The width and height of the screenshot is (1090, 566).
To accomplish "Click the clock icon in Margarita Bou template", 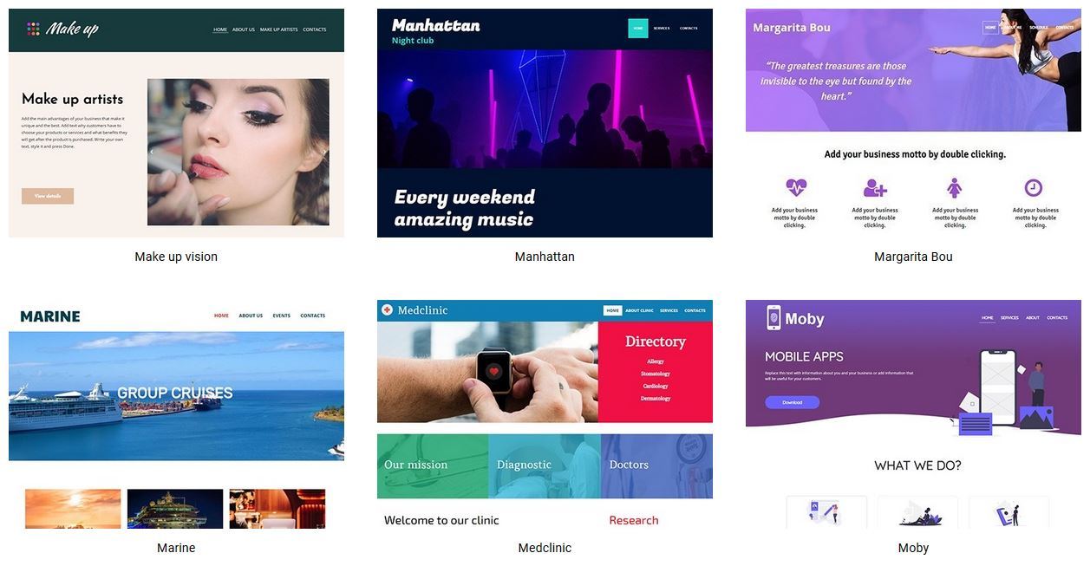I will (x=1034, y=187).
